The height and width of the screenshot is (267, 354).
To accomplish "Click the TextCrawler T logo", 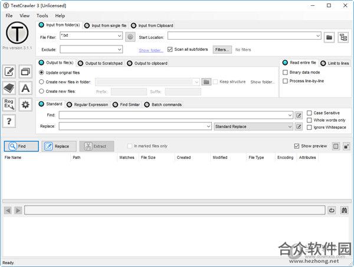I will coord(17,32).
